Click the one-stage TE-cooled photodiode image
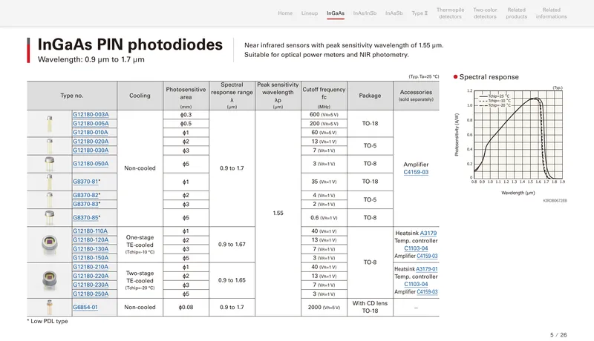The height and width of the screenshot is (341, 594). tap(50, 245)
